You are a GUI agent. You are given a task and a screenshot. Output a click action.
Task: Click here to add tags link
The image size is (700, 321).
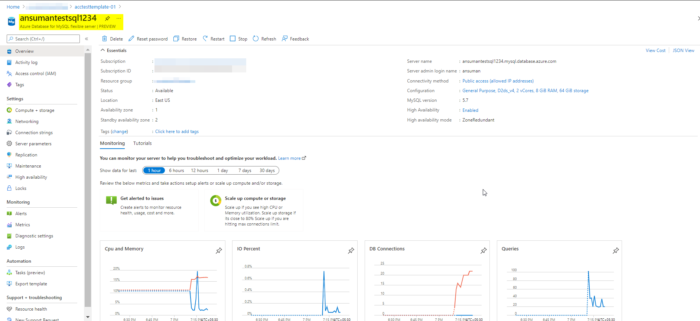[177, 132]
